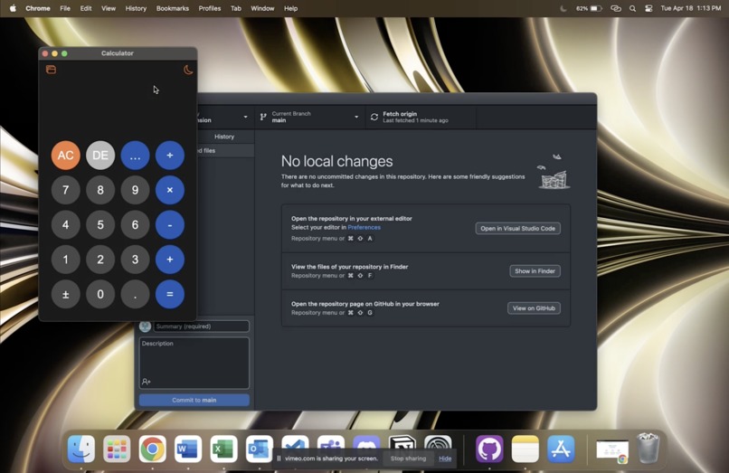Image resolution: width=729 pixels, height=473 pixels.
Task: Select the multiply operator in Calculator
Action: pyautogui.click(x=170, y=190)
